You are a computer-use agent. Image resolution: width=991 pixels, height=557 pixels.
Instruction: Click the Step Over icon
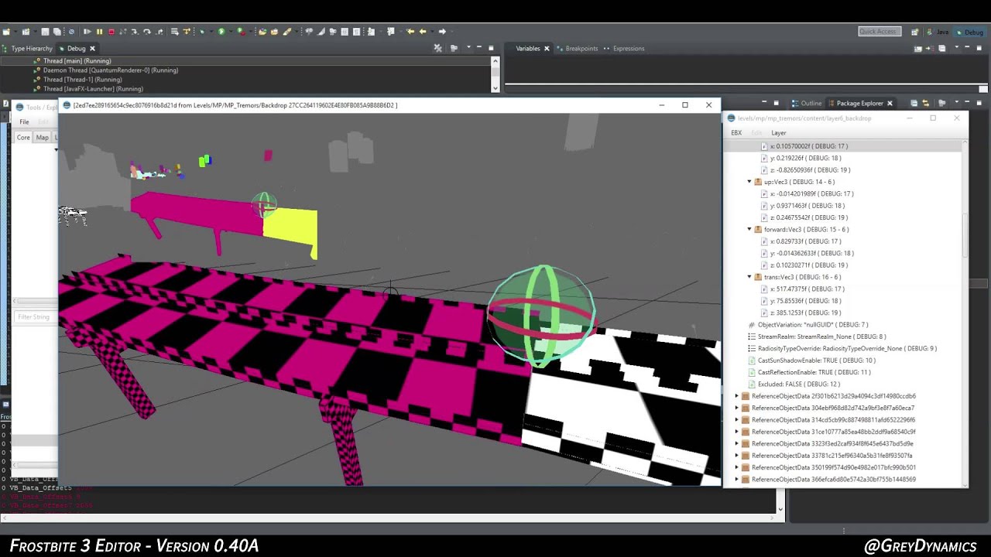coord(147,32)
